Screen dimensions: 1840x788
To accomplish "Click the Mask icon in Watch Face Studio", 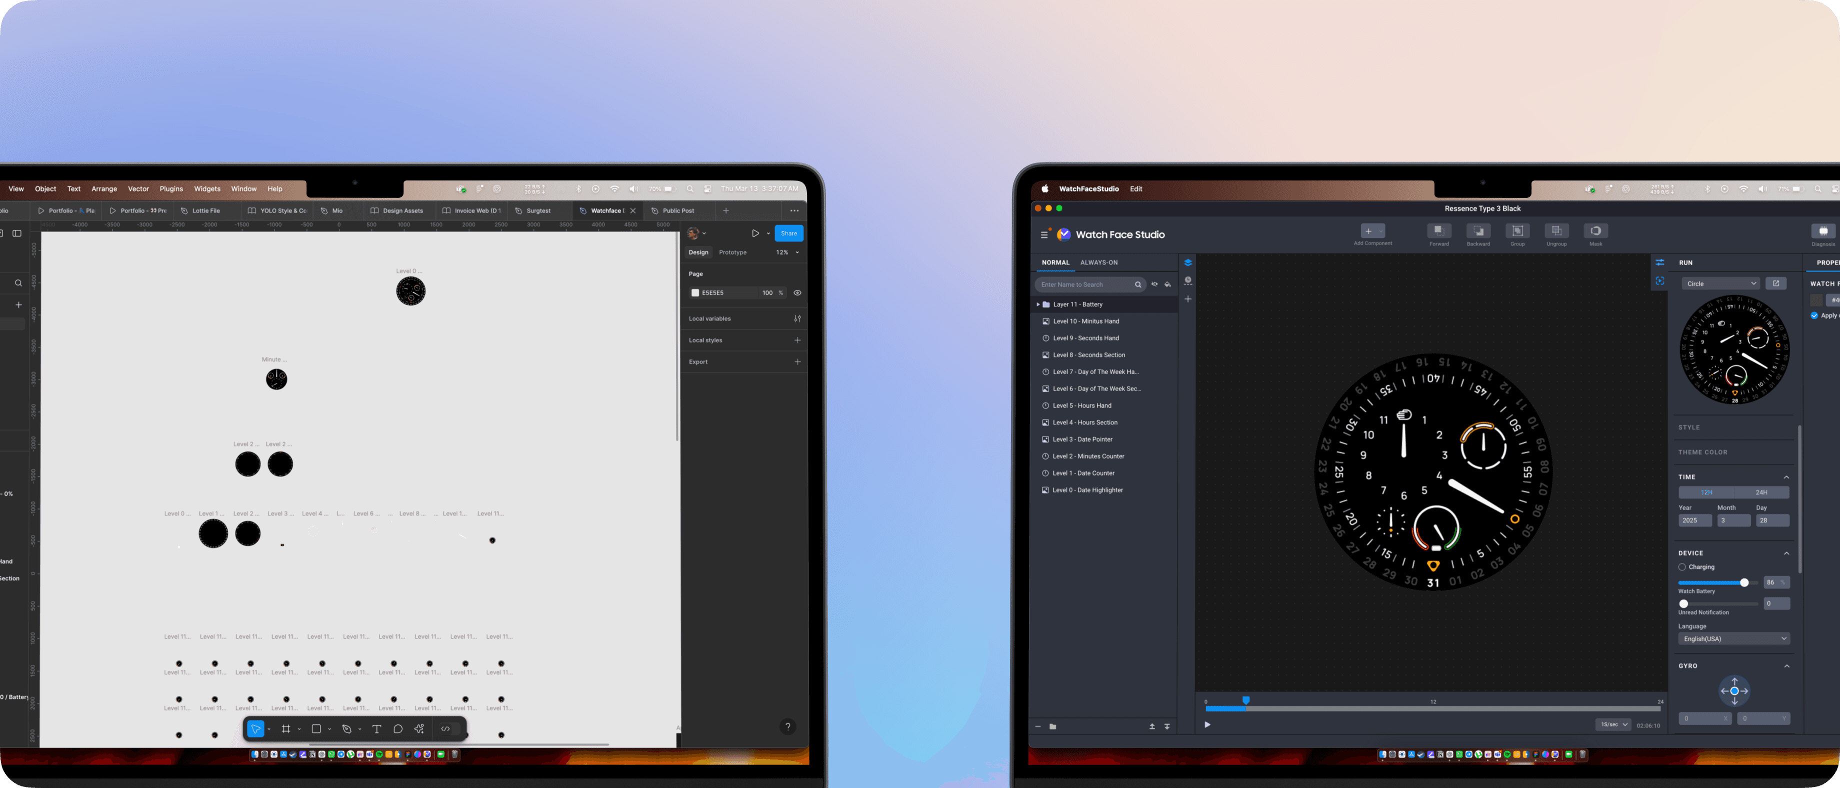I will point(1595,231).
